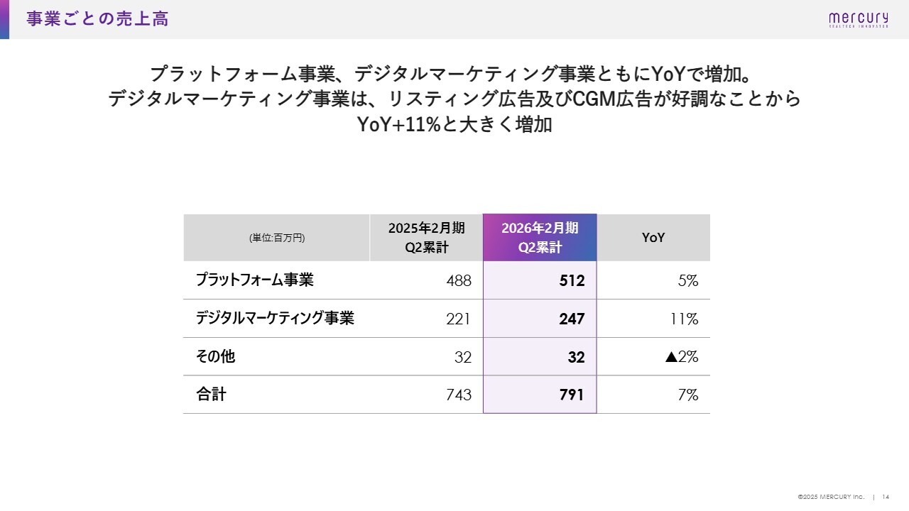Select the bold 247 value
This screenshot has height=511, width=909.
pos(572,319)
